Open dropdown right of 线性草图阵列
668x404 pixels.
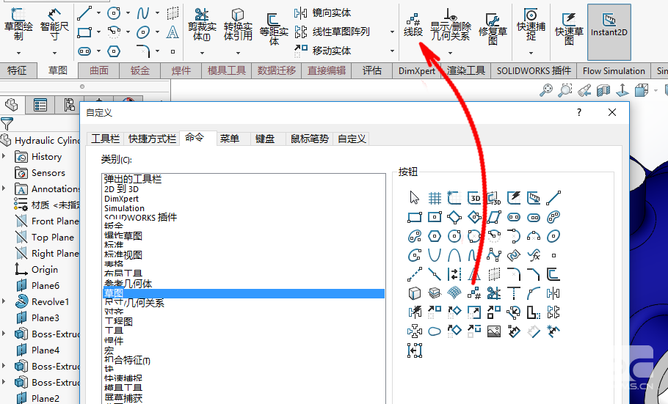[x=392, y=32]
